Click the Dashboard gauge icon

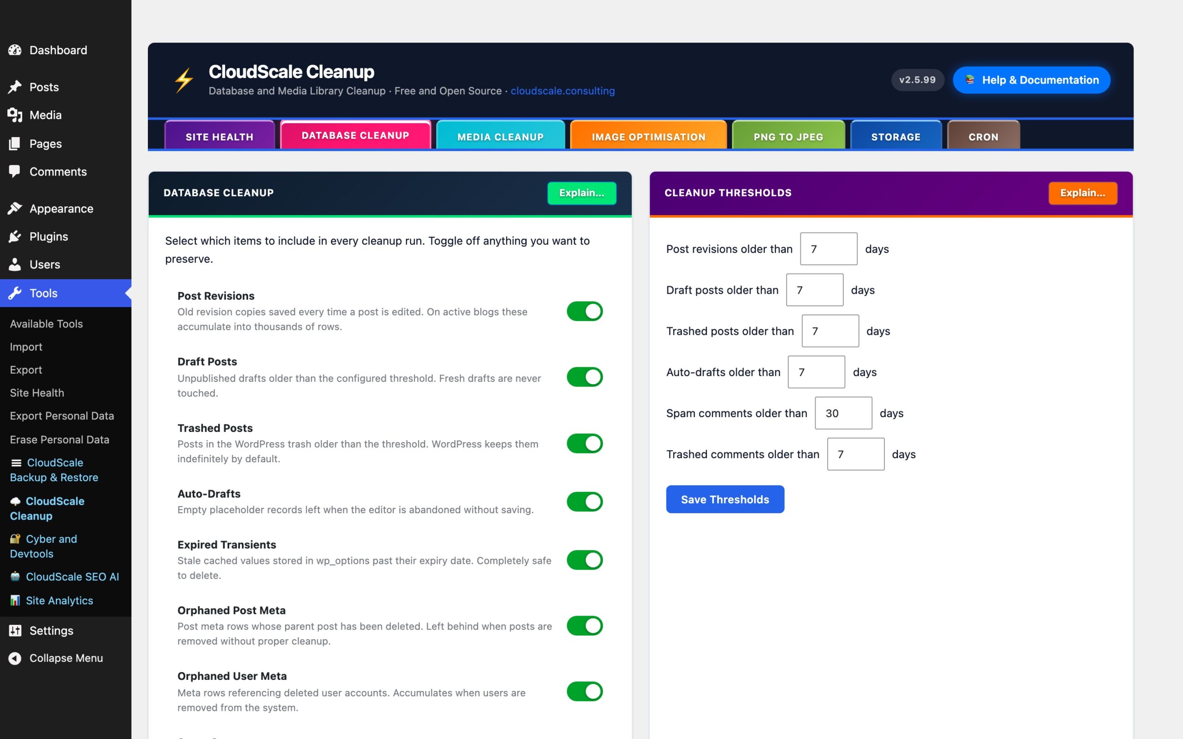click(15, 50)
